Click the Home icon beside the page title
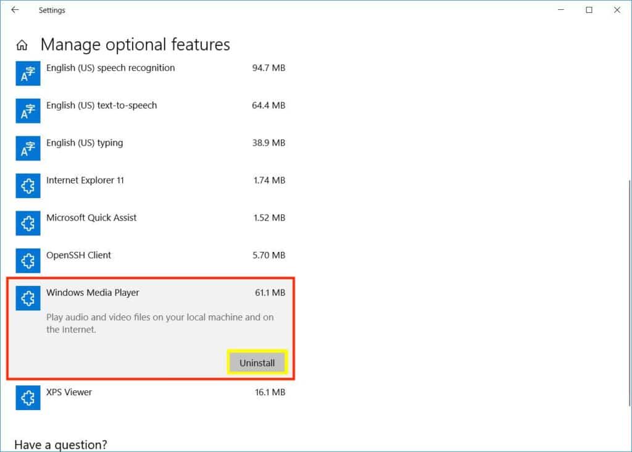 coord(21,44)
